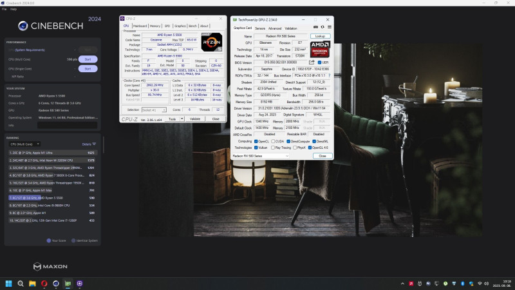Start the CPU (Multi Core) benchmark
Screen dimensions: 515x290
coord(88,59)
